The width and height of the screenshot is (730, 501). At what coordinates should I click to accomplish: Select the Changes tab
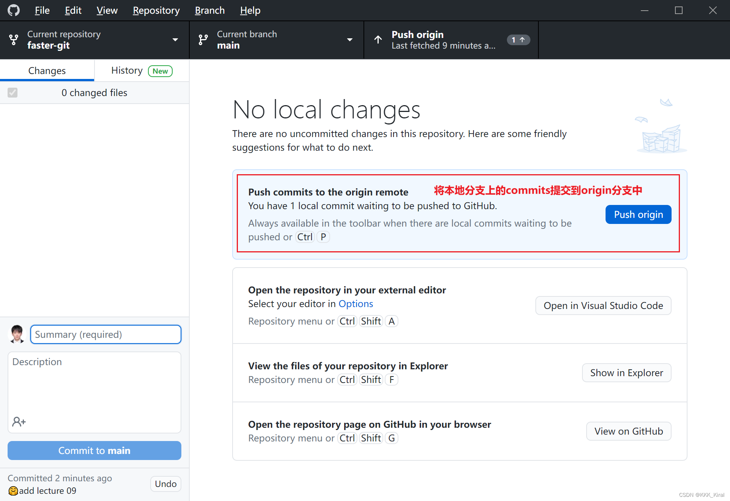pos(47,71)
